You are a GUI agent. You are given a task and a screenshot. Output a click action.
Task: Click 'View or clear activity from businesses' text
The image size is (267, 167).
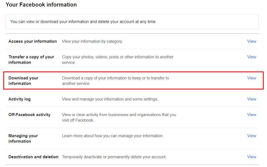[119, 117]
